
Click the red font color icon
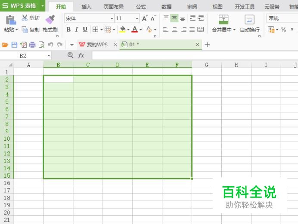point(135,29)
